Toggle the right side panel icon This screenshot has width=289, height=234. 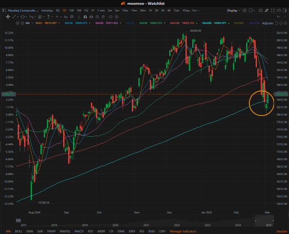[285, 11]
